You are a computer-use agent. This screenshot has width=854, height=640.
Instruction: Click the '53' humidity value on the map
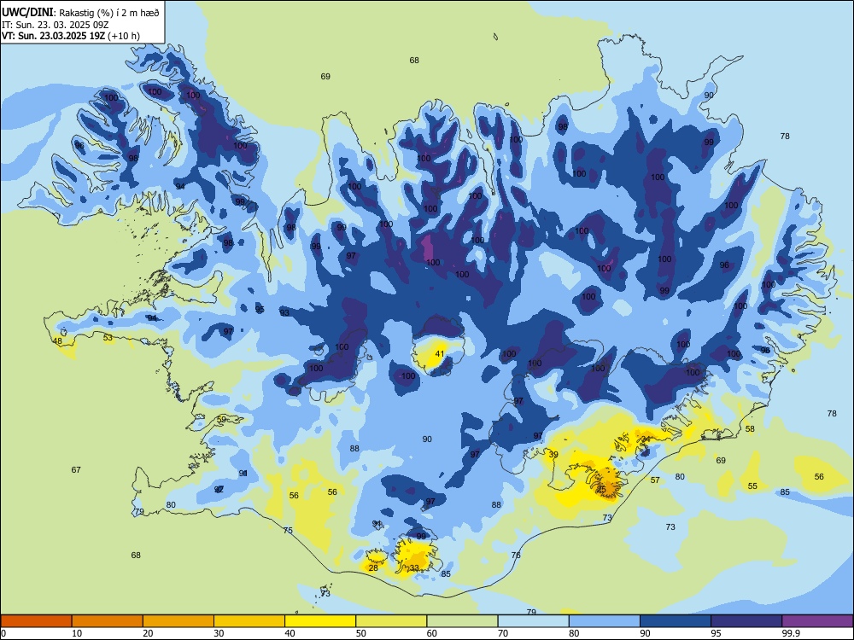pyautogui.click(x=108, y=337)
